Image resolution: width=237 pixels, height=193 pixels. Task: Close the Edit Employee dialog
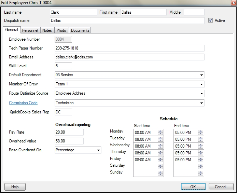tap(234, 3)
